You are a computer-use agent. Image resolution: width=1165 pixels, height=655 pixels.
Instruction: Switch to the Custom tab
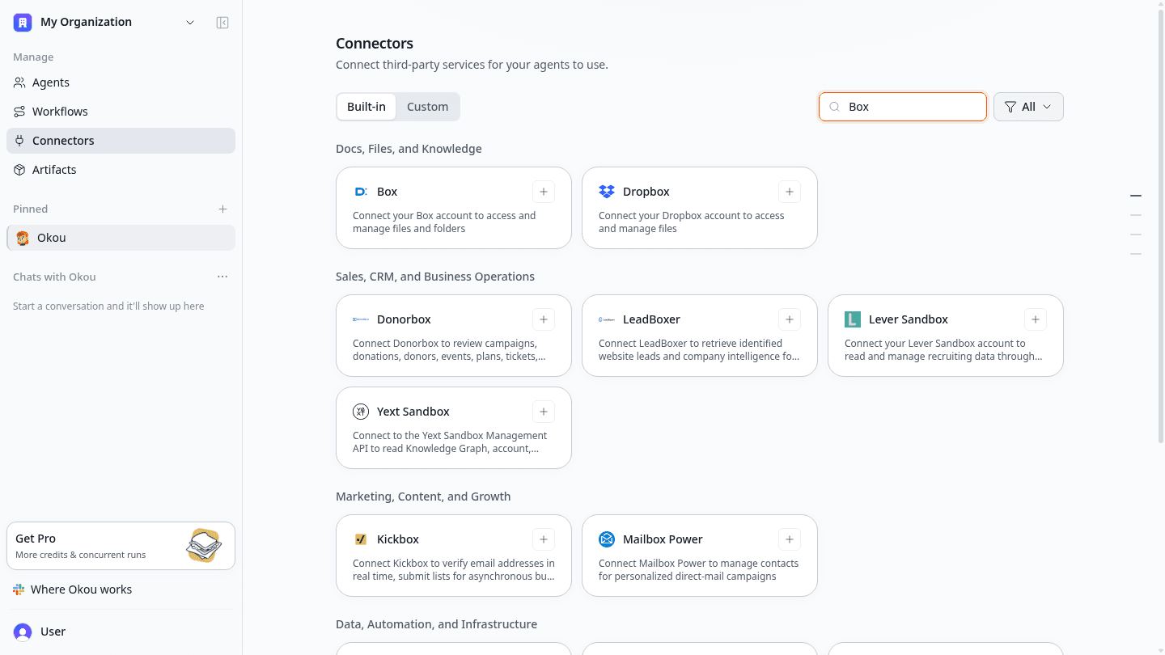coord(427,107)
